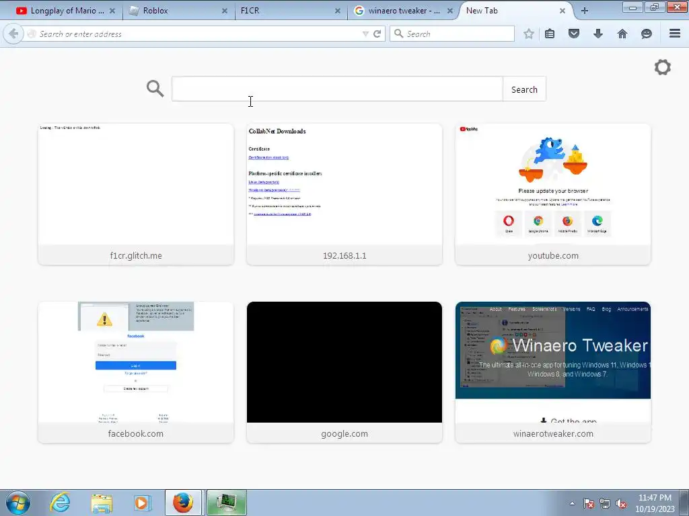
Task: Close the Roblox tab
Action: tap(225, 11)
